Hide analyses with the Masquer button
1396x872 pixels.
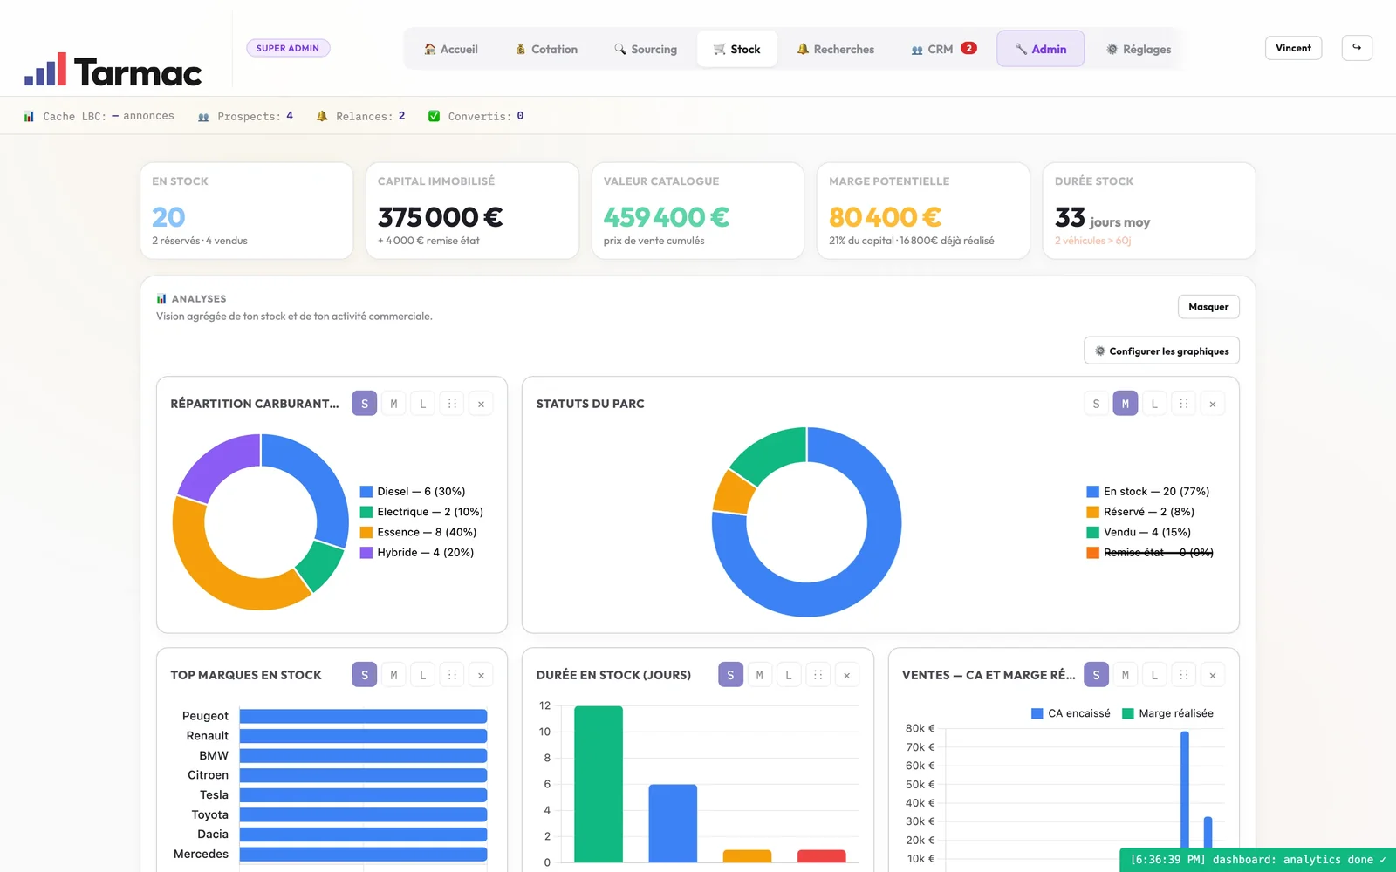coord(1208,307)
